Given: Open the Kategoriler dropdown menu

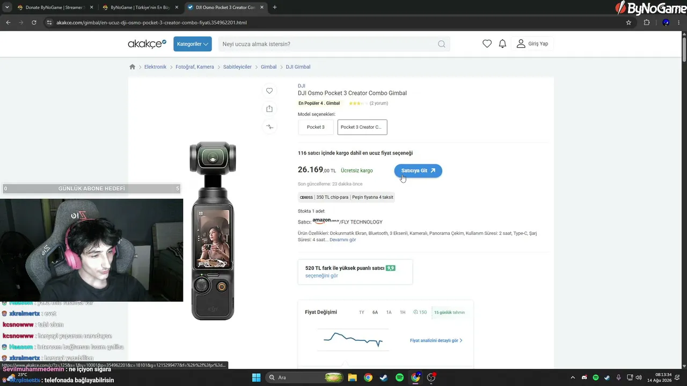Looking at the screenshot, I should pos(192,44).
